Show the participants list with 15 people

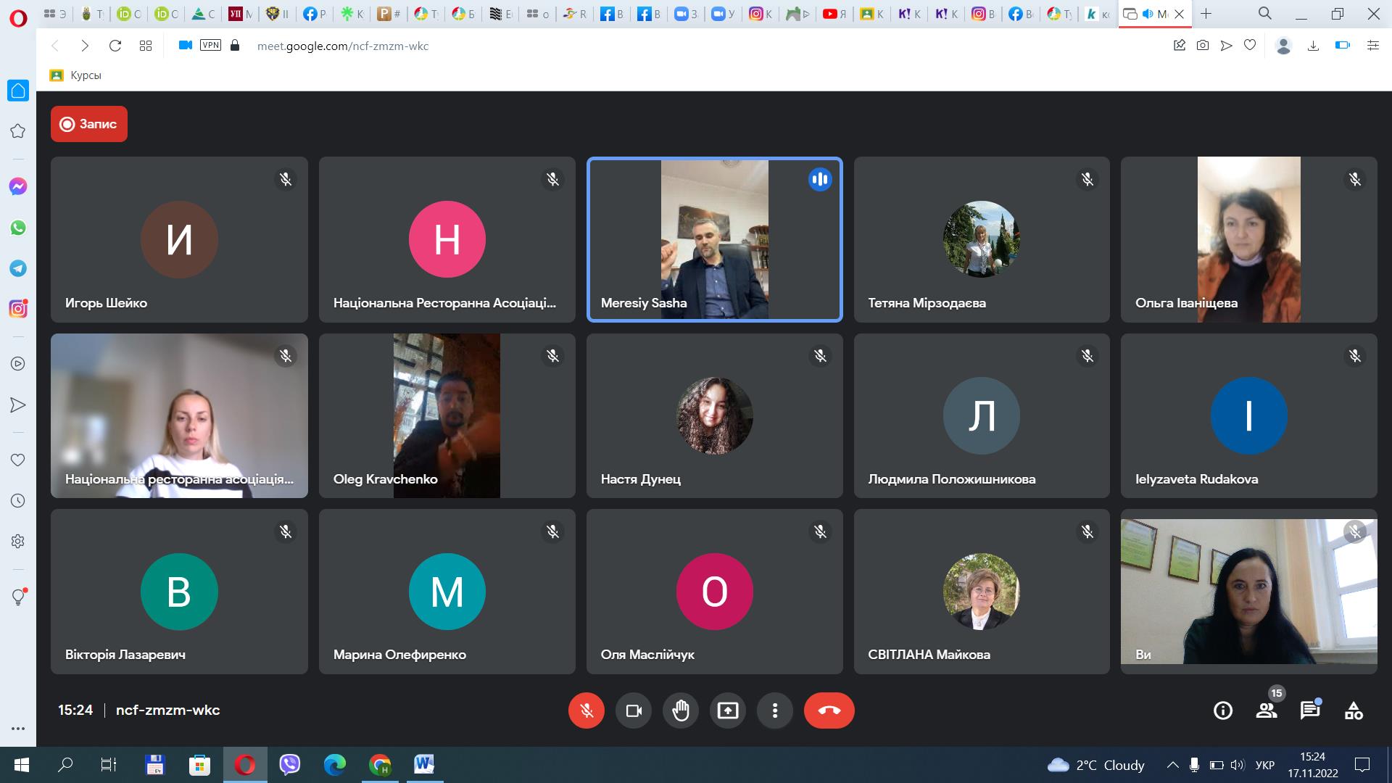(1267, 710)
